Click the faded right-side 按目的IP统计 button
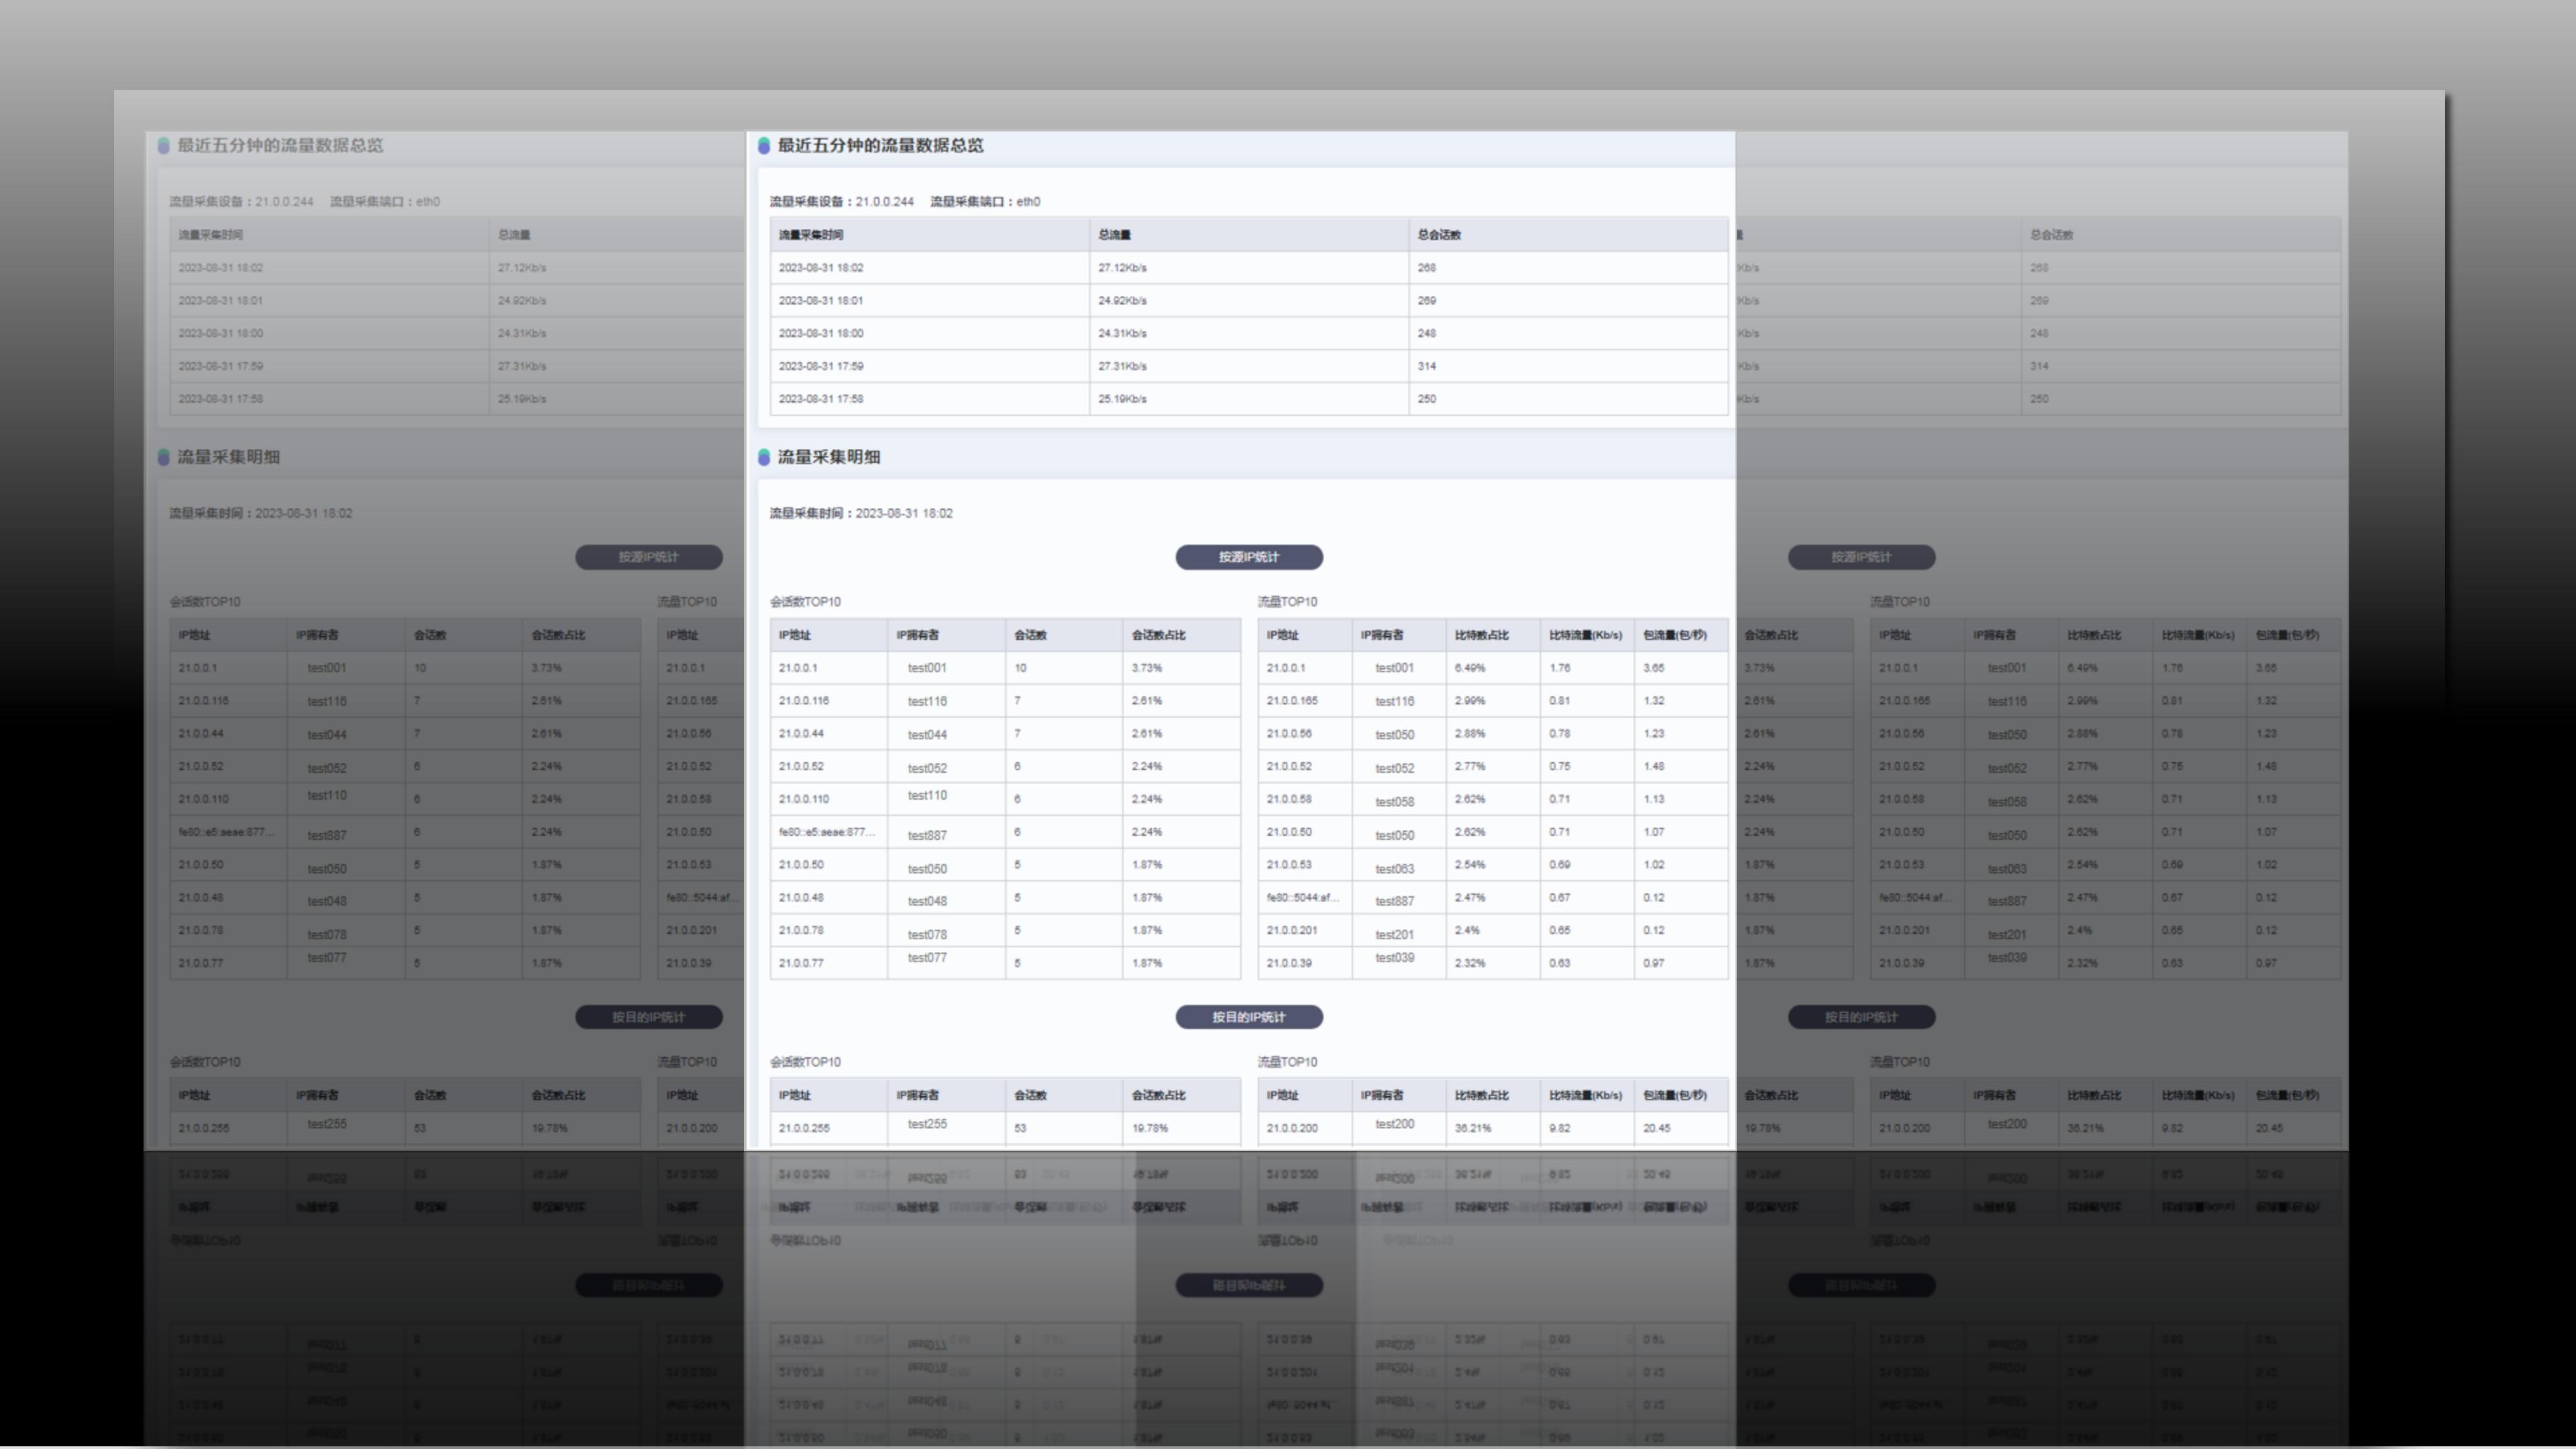Image resolution: width=2576 pixels, height=1449 pixels. click(1861, 1017)
